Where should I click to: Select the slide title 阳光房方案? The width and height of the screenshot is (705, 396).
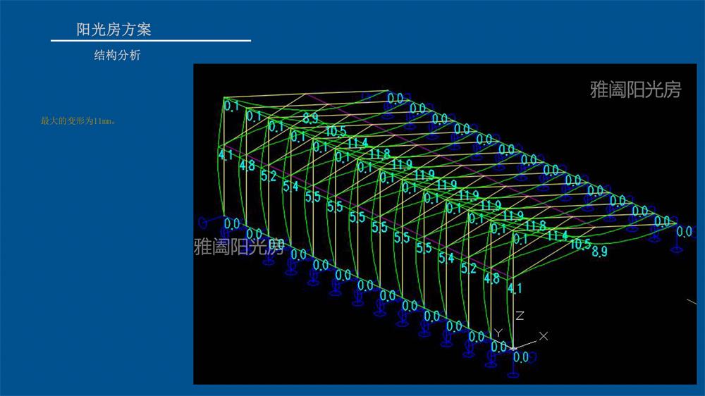point(114,30)
